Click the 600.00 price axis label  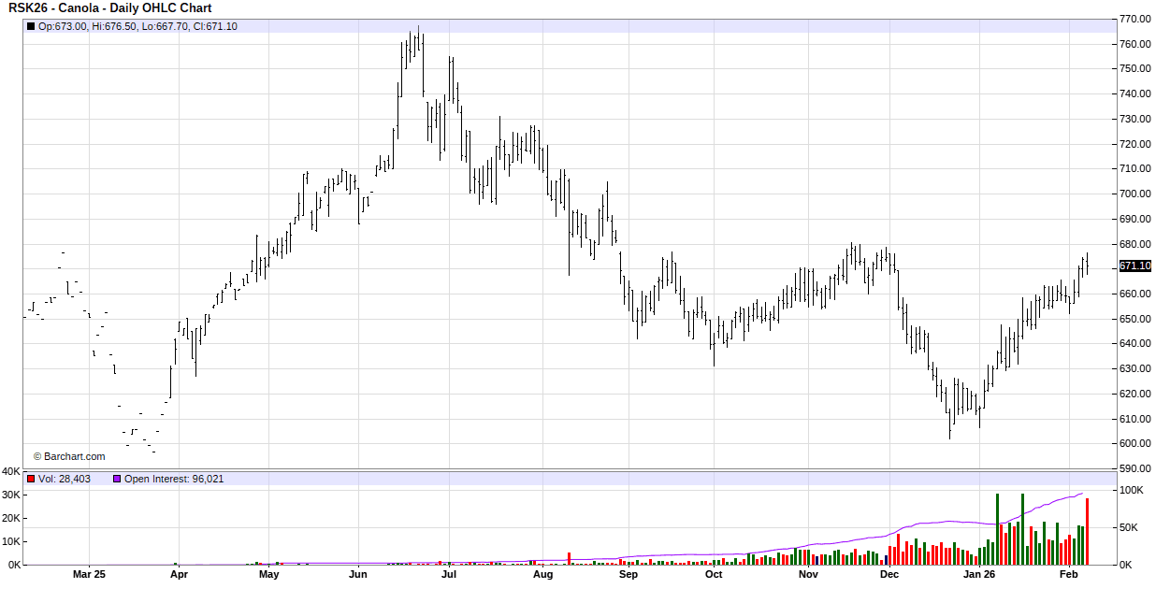1134,444
